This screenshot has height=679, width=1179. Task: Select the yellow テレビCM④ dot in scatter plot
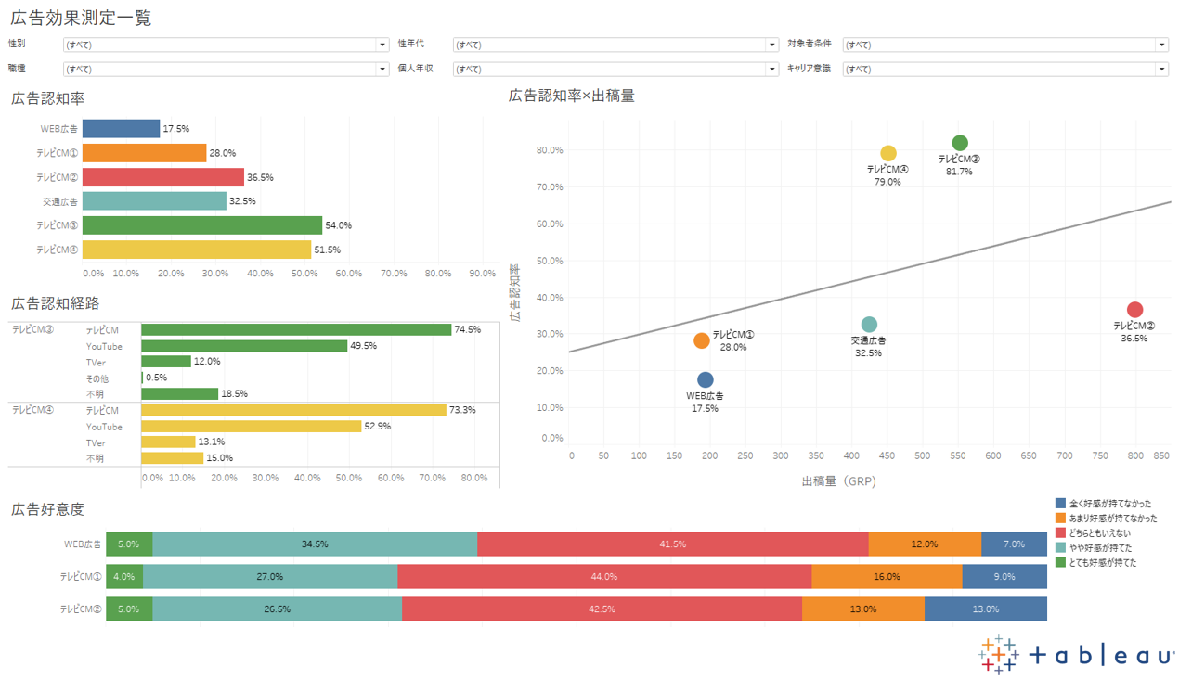(x=888, y=153)
